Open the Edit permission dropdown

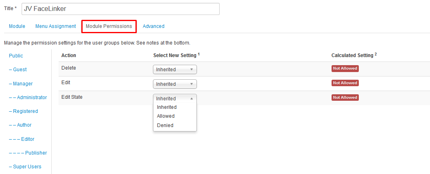pos(175,84)
